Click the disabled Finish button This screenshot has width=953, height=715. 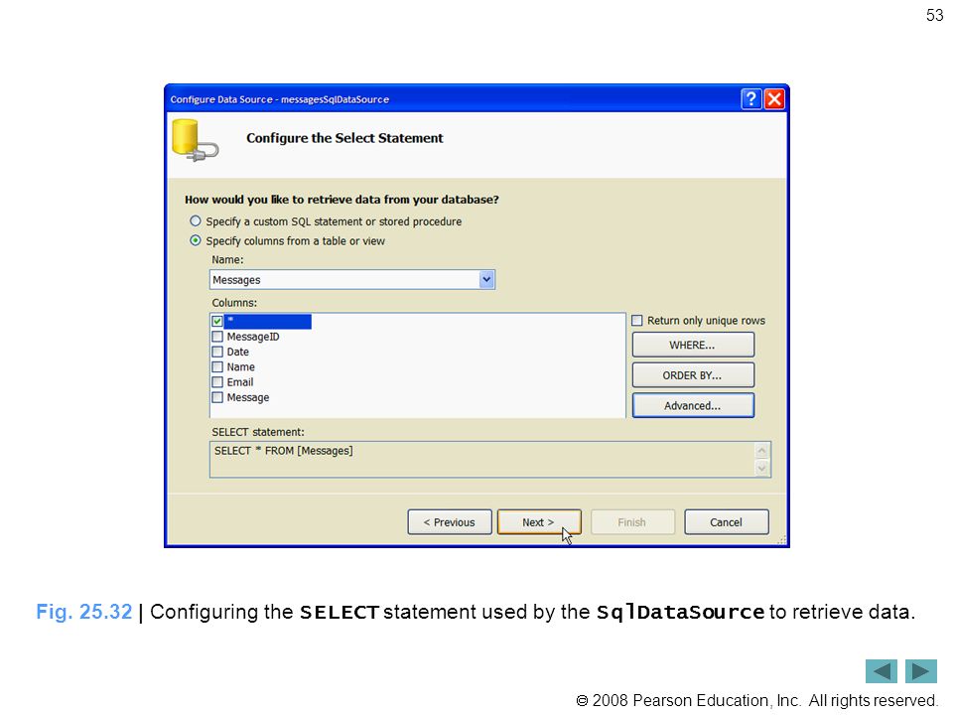[x=632, y=522]
